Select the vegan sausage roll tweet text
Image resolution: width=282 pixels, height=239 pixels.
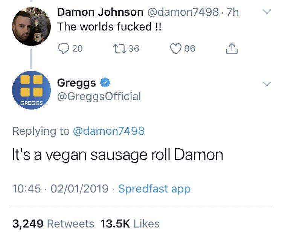tap(118, 155)
